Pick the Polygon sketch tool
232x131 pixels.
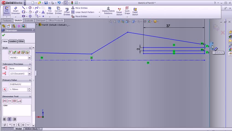[30, 16]
